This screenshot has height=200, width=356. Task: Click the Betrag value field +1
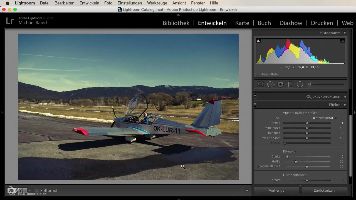[341, 123]
